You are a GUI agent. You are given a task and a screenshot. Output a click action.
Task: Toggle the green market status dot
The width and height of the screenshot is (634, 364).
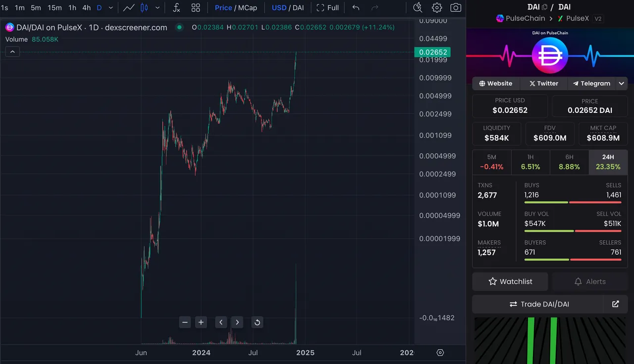pos(179,28)
